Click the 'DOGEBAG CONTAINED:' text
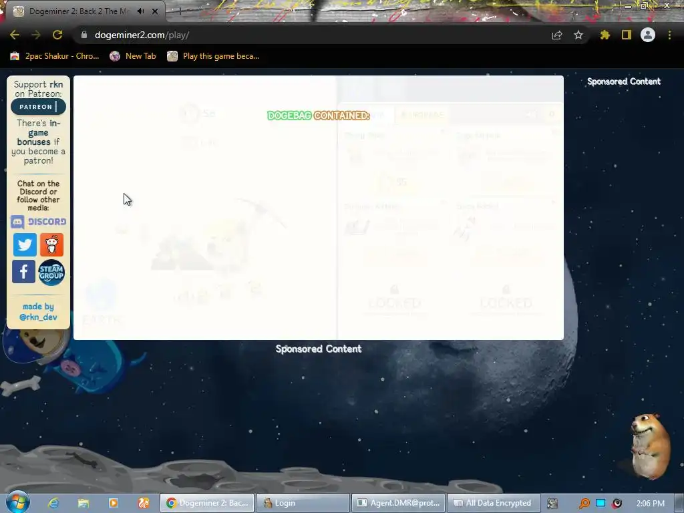The image size is (684, 513). (x=319, y=116)
